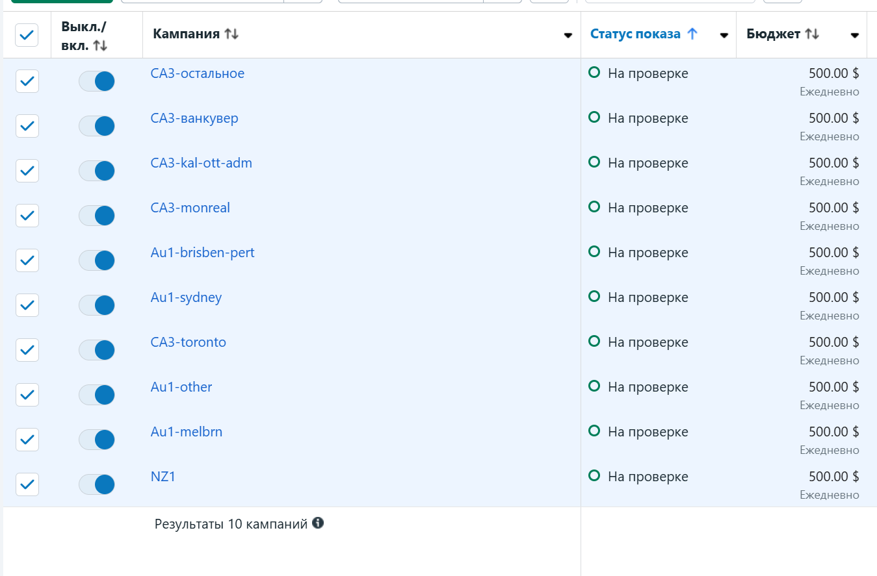The image size is (877, 576).
Task: Open the Au1-brisben-pert campaign link
Action: pyautogui.click(x=203, y=253)
